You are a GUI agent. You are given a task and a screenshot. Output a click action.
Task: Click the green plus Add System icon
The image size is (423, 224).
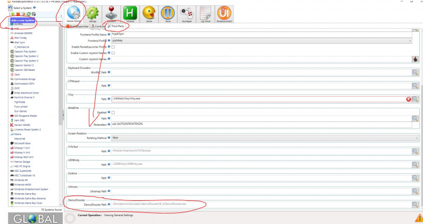tap(13, 14)
